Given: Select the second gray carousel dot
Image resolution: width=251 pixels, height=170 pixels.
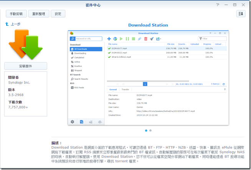Looking at the screenshot, I should 150,130.
